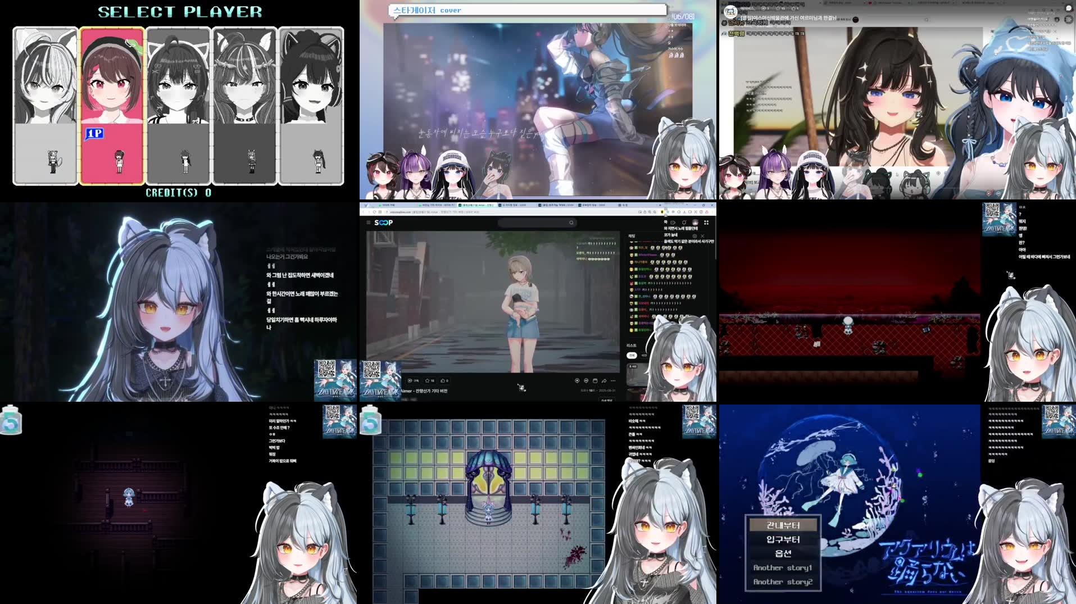Screen dimensions: 1076x604
Task: Click the channel avatar in the top-right tile
Action: point(730,11)
